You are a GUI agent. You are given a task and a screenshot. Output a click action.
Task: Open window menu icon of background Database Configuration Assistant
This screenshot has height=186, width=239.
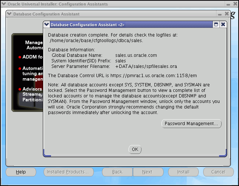9,14
